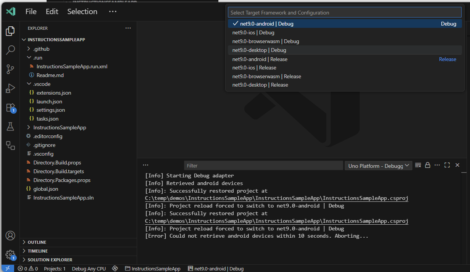Viewport: 470px width, 272px height.
Task: Open the Testing flask view
Action: (10, 127)
